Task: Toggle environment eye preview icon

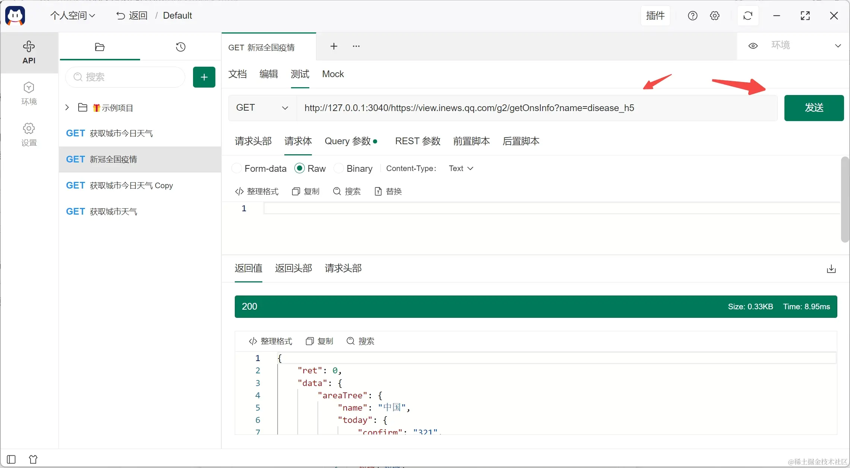Action: (753, 46)
